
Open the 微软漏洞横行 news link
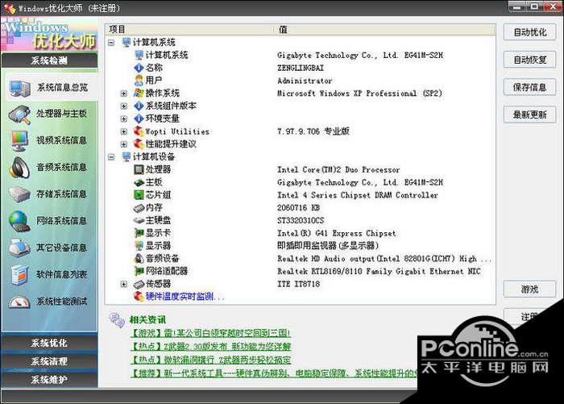pos(210,360)
